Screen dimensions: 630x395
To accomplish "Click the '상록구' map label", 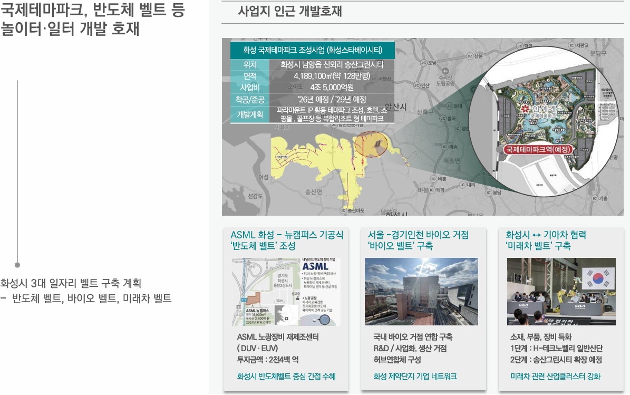I will [x=425, y=112].
